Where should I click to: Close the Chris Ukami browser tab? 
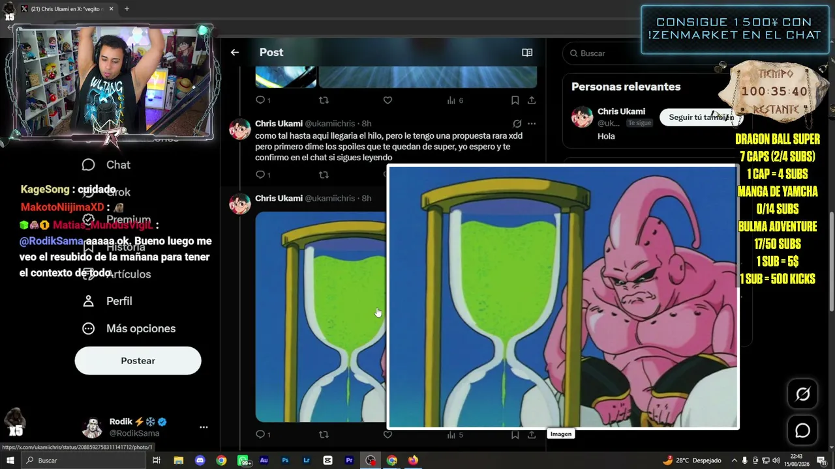111,9
